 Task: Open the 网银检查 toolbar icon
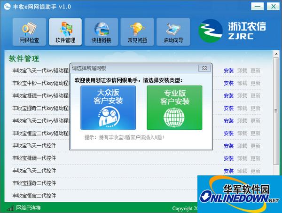29,32
